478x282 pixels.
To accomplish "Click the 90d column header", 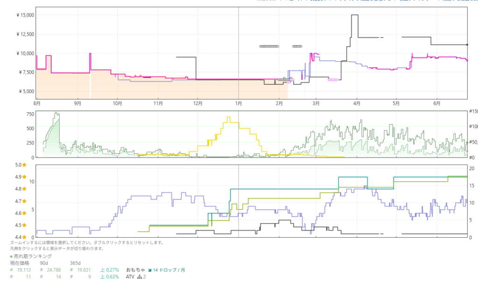I will pos(44,263).
